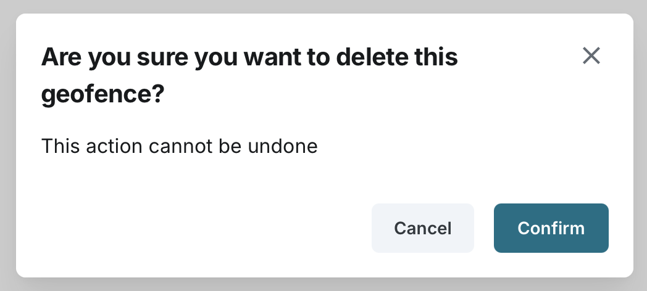
Task: Click the word 'undone' in the warning message
Action: click(x=282, y=147)
